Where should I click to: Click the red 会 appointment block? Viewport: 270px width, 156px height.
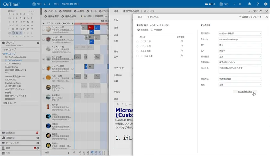pos(91,28)
